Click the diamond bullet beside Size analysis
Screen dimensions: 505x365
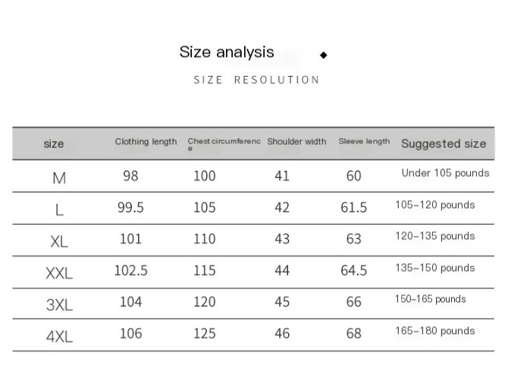(x=324, y=55)
